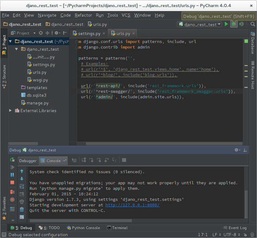Step Into icon in debugger toolbar
The width and height of the screenshot is (257, 238).
pyautogui.click(x=91, y=160)
